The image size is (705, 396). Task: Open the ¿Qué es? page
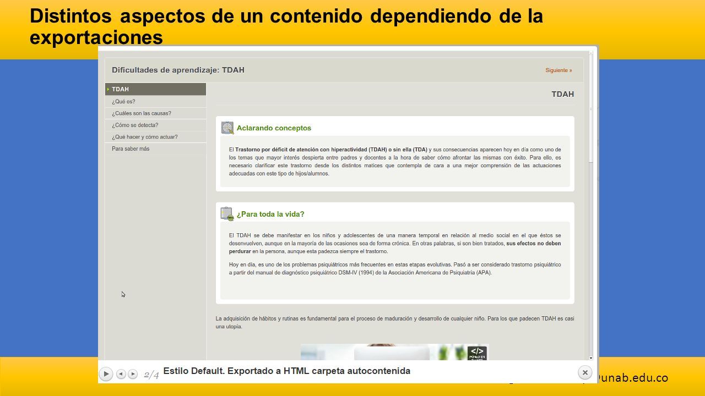(155, 101)
